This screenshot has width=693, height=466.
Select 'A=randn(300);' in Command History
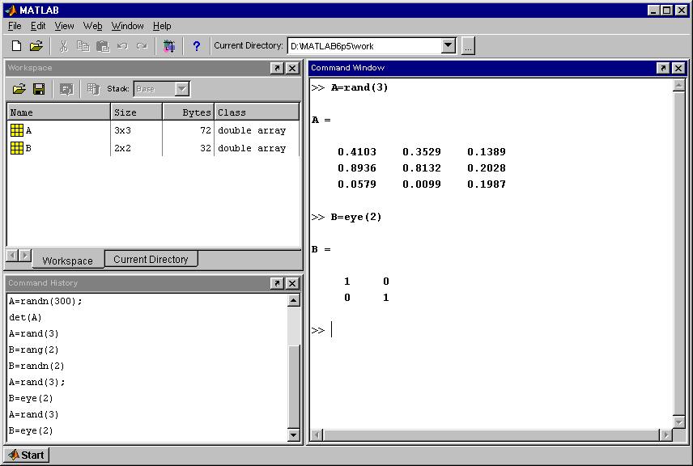tap(45, 301)
